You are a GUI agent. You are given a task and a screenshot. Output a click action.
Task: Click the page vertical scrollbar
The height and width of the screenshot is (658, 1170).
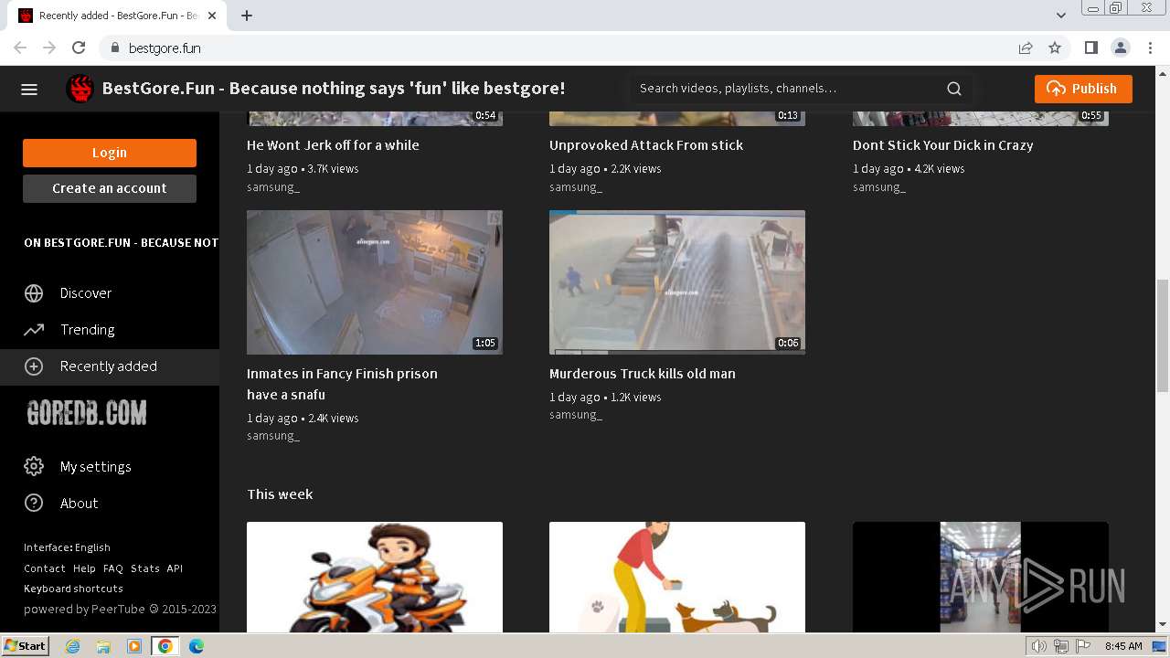(x=1163, y=335)
